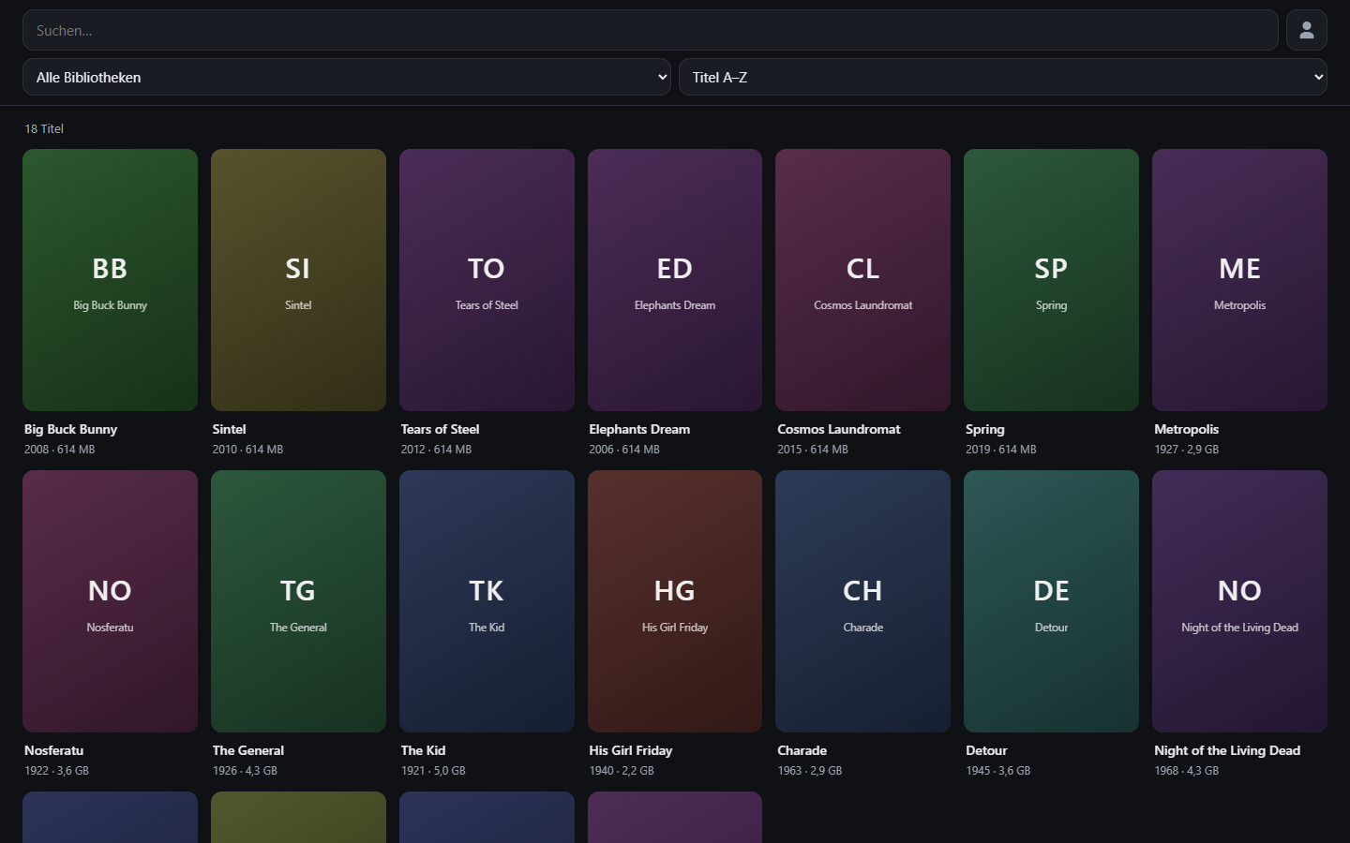Screen dimensions: 1350x843
Task: Open the user account profile icon
Action: (x=1306, y=30)
